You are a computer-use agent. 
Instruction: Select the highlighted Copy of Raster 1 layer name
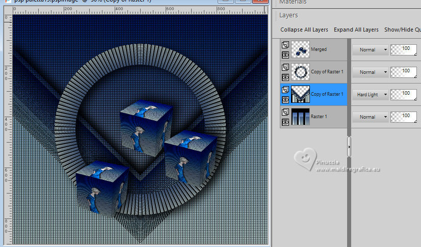(327, 94)
